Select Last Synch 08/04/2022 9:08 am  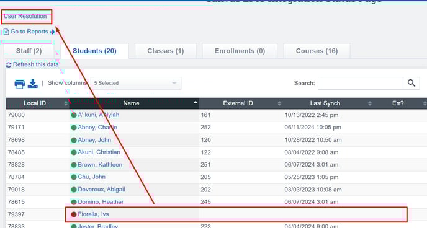pyautogui.click(x=312, y=152)
